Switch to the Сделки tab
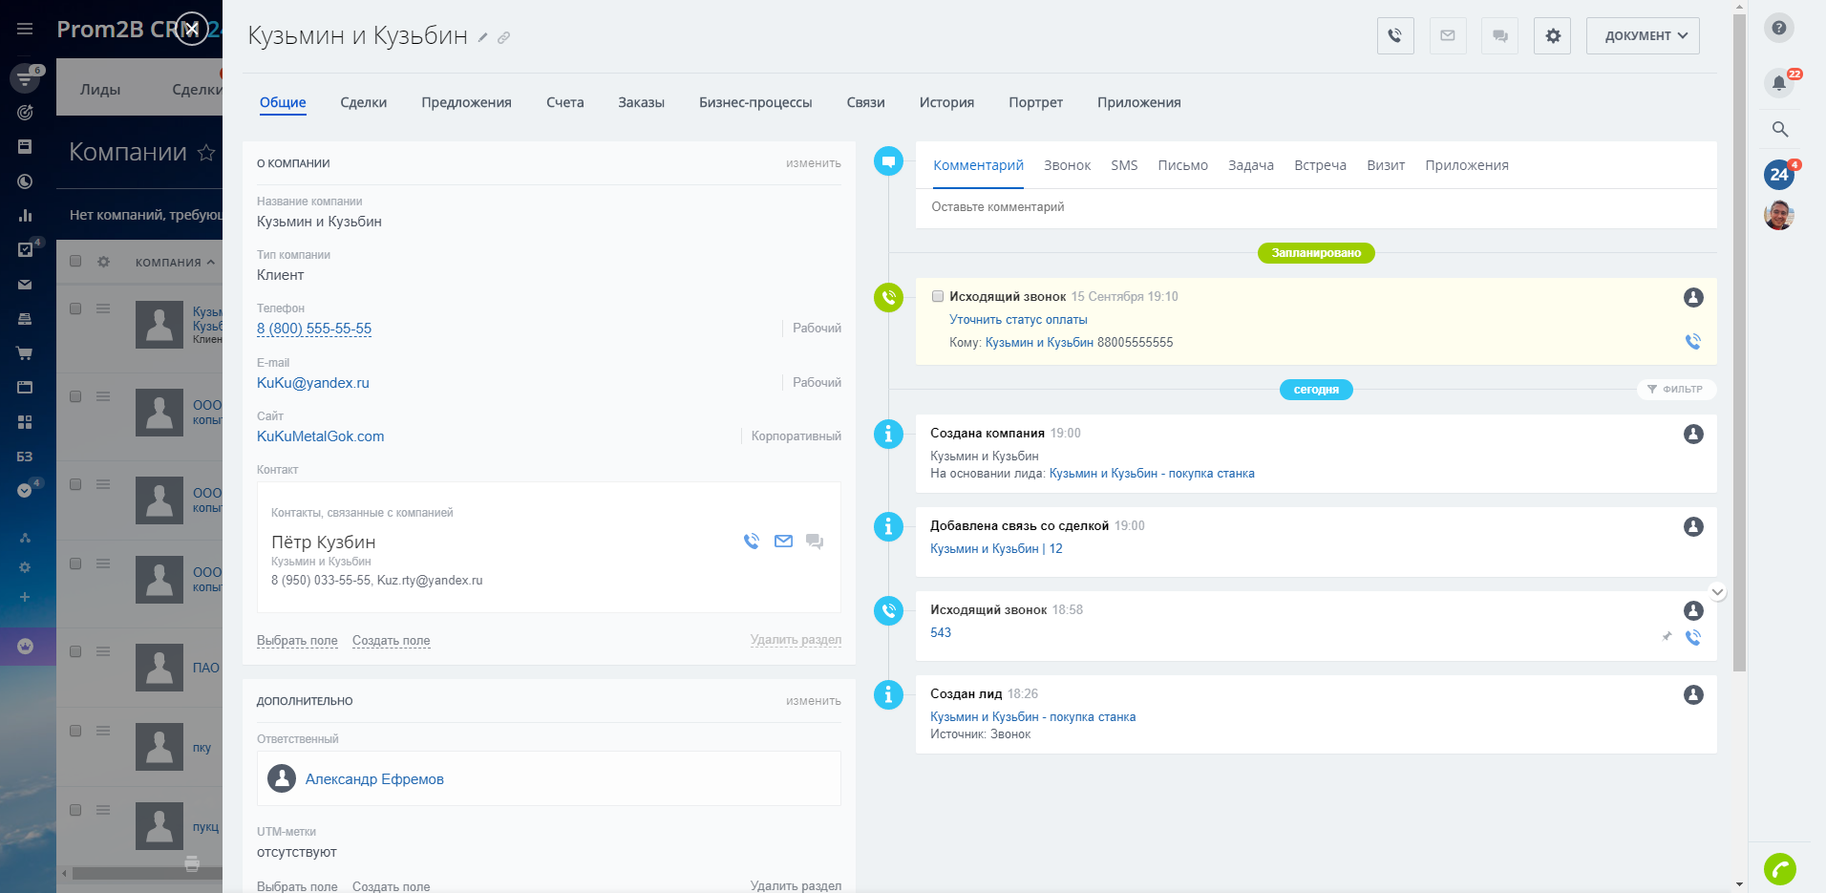 363,102
